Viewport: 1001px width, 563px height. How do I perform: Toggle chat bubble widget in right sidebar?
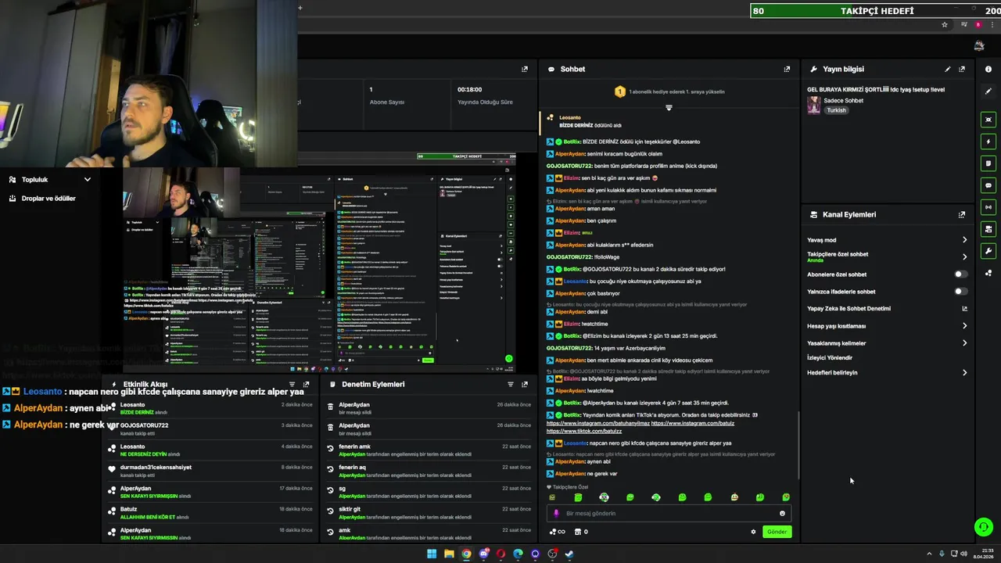(988, 185)
